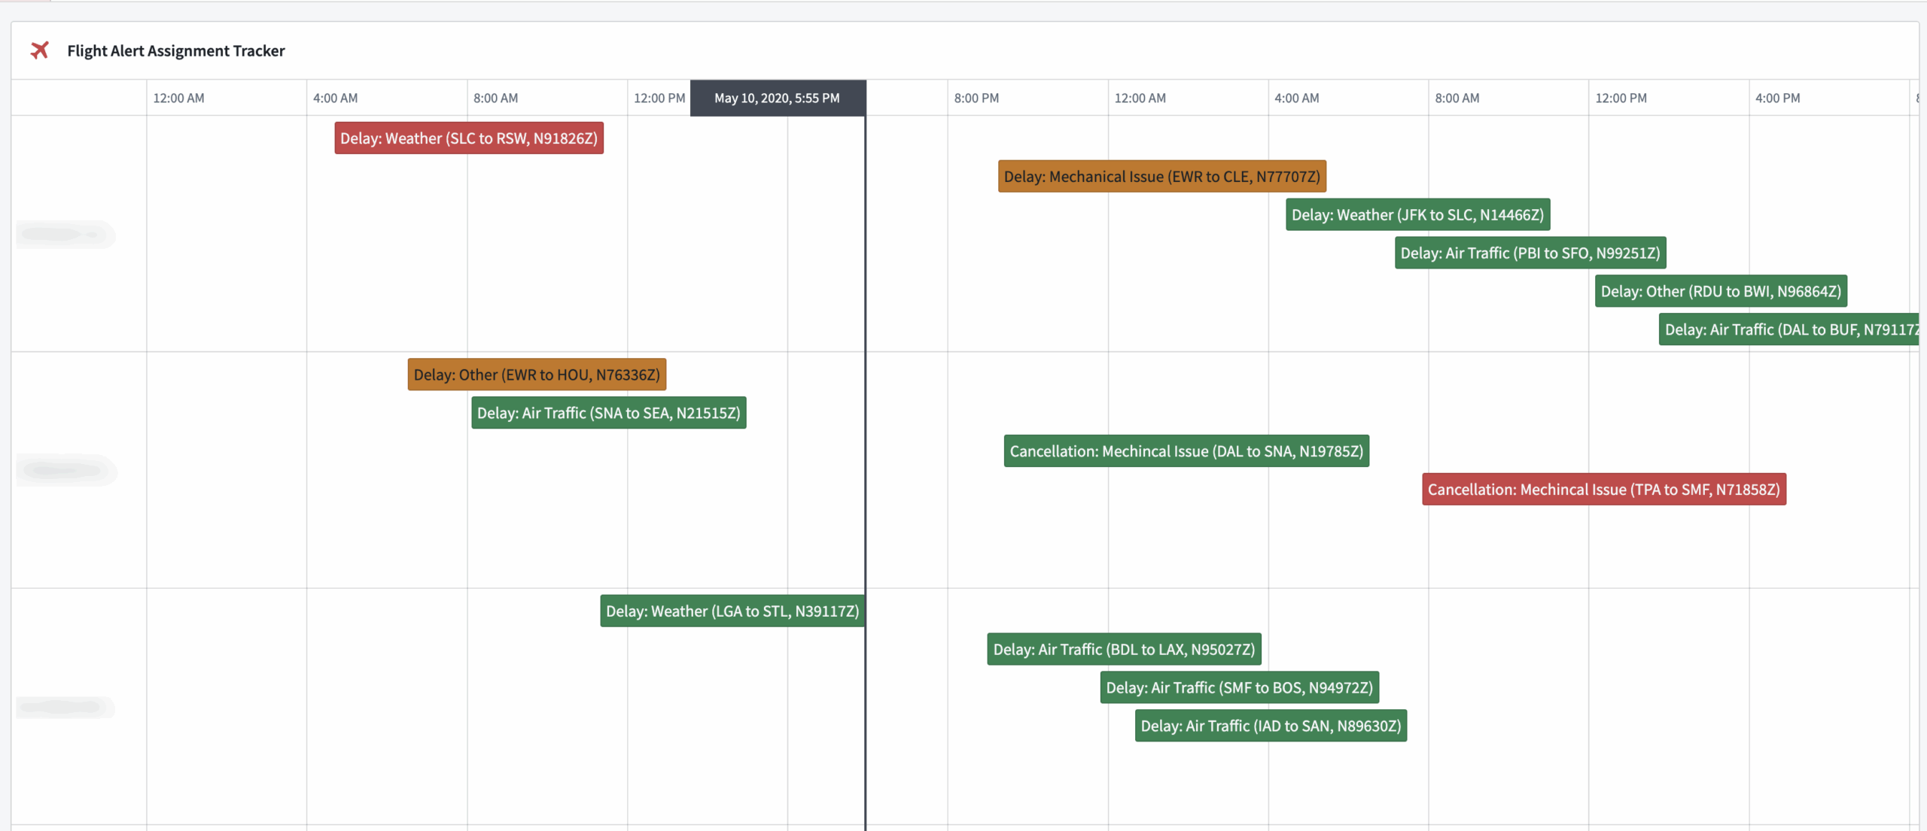Click the Cancellation: Mechincal Issue (DAL to SNA) event
The width and height of the screenshot is (1927, 831).
1186,450
